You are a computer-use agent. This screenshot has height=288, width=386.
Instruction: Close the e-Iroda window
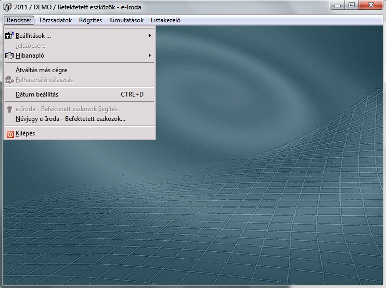tap(370, 6)
